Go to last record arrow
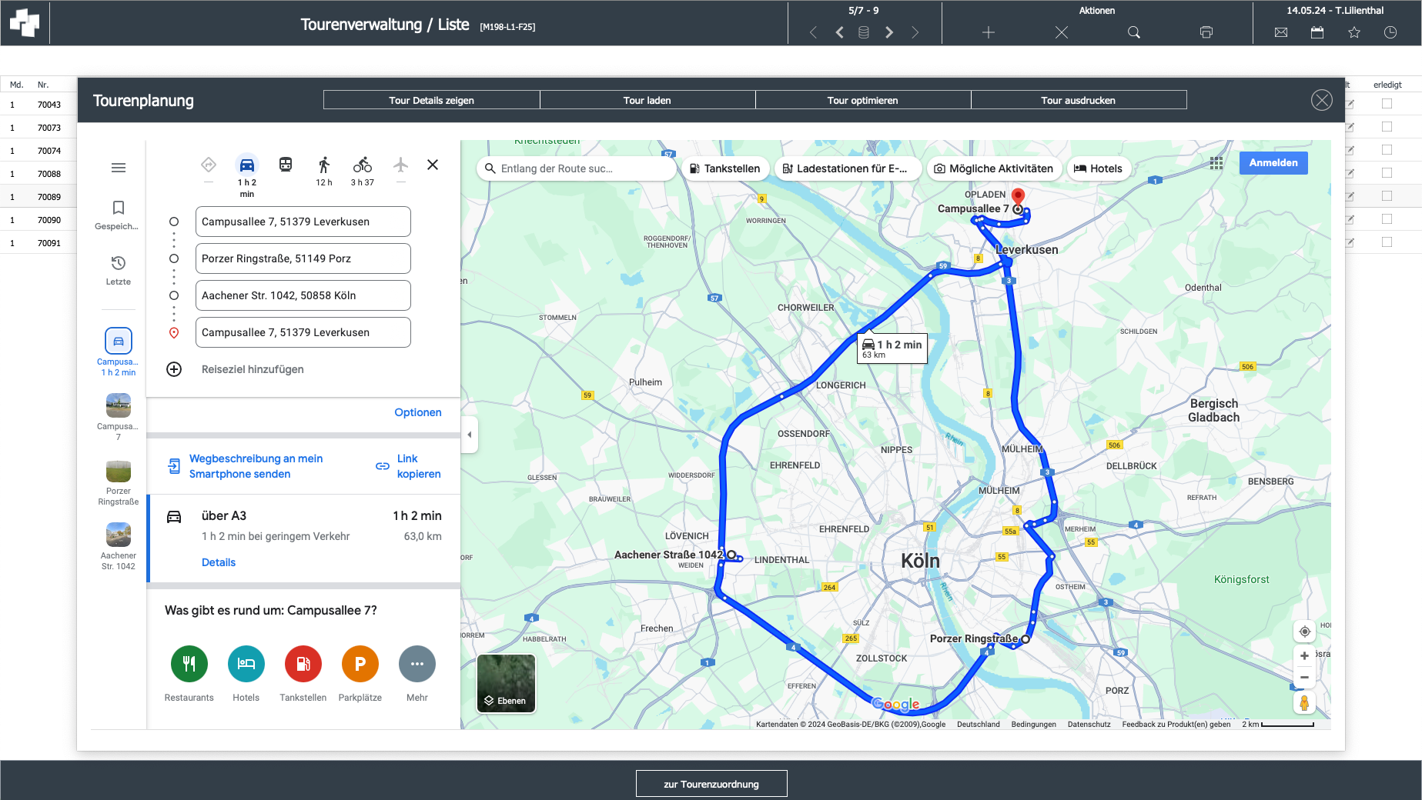 [x=915, y=32]
